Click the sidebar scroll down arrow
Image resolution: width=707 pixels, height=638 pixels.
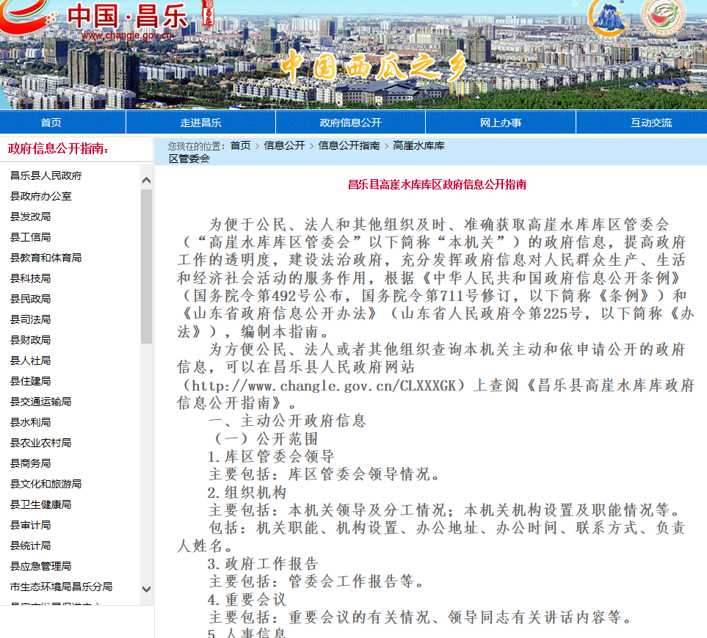(146, 589)
